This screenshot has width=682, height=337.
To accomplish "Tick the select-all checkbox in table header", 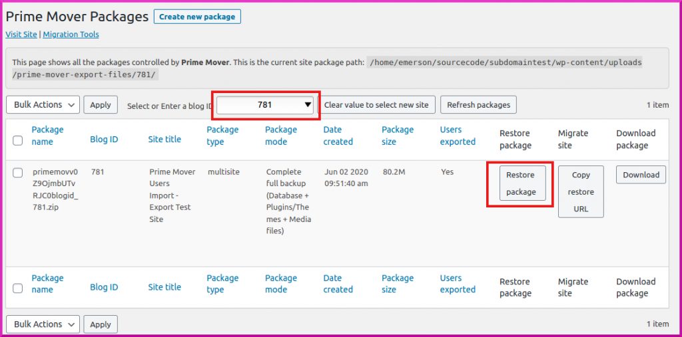I will (17, 140).
